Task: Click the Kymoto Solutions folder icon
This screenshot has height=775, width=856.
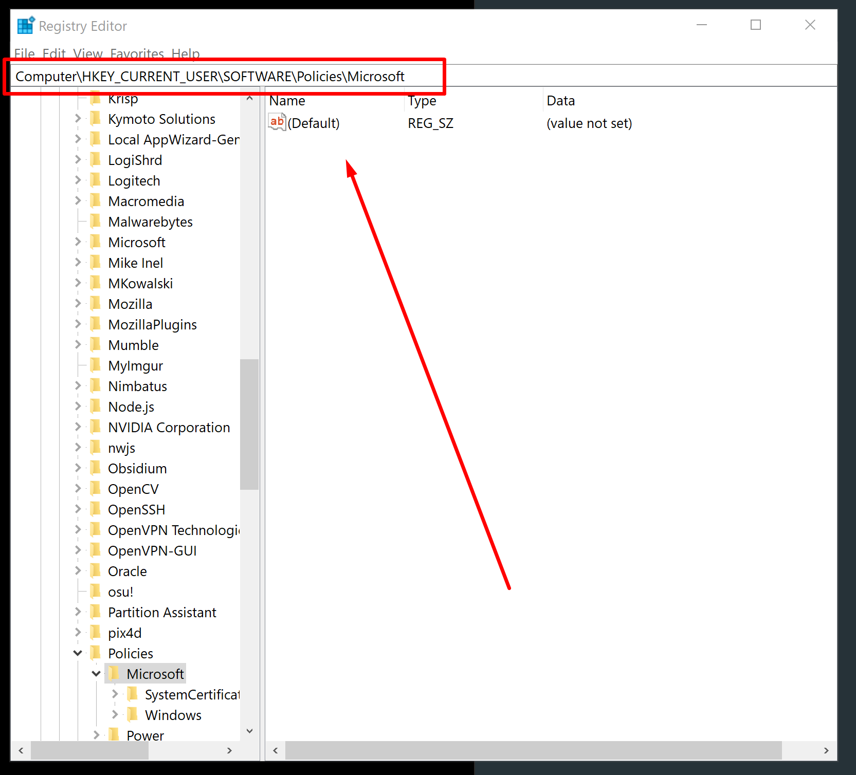Action: click(96, 119)
